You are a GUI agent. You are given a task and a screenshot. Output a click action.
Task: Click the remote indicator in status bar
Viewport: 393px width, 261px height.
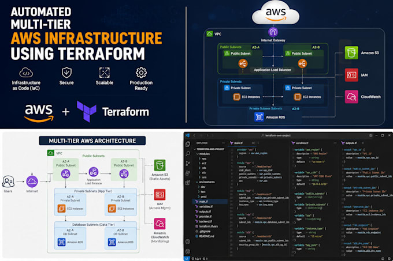point(187,259)
